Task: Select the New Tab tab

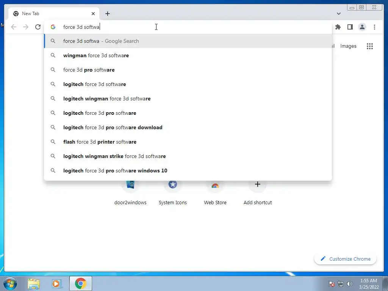Action: [x=54, y=14]
